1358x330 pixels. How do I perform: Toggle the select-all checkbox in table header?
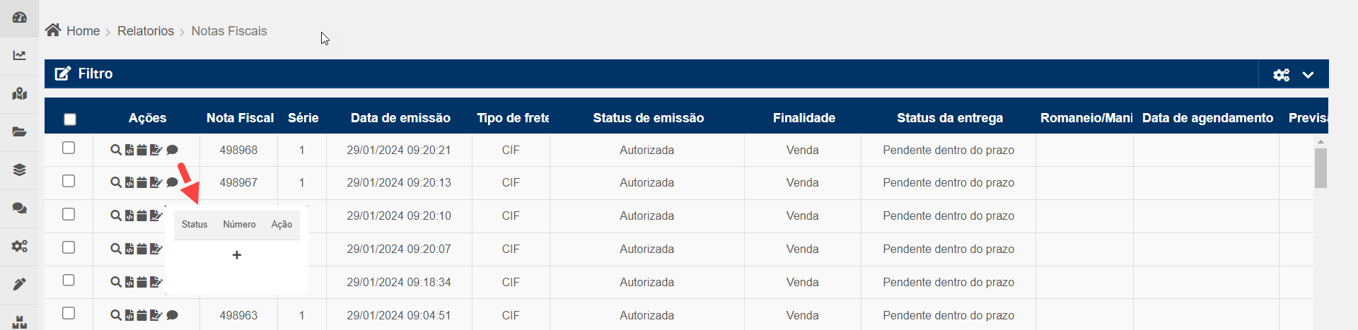(x=69, y=119)
